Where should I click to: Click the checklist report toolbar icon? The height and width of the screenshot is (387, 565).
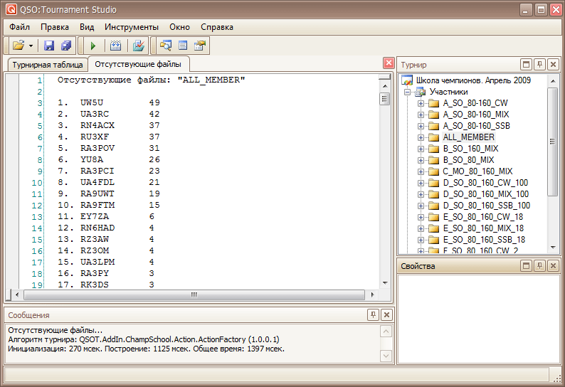click(139, 46)
